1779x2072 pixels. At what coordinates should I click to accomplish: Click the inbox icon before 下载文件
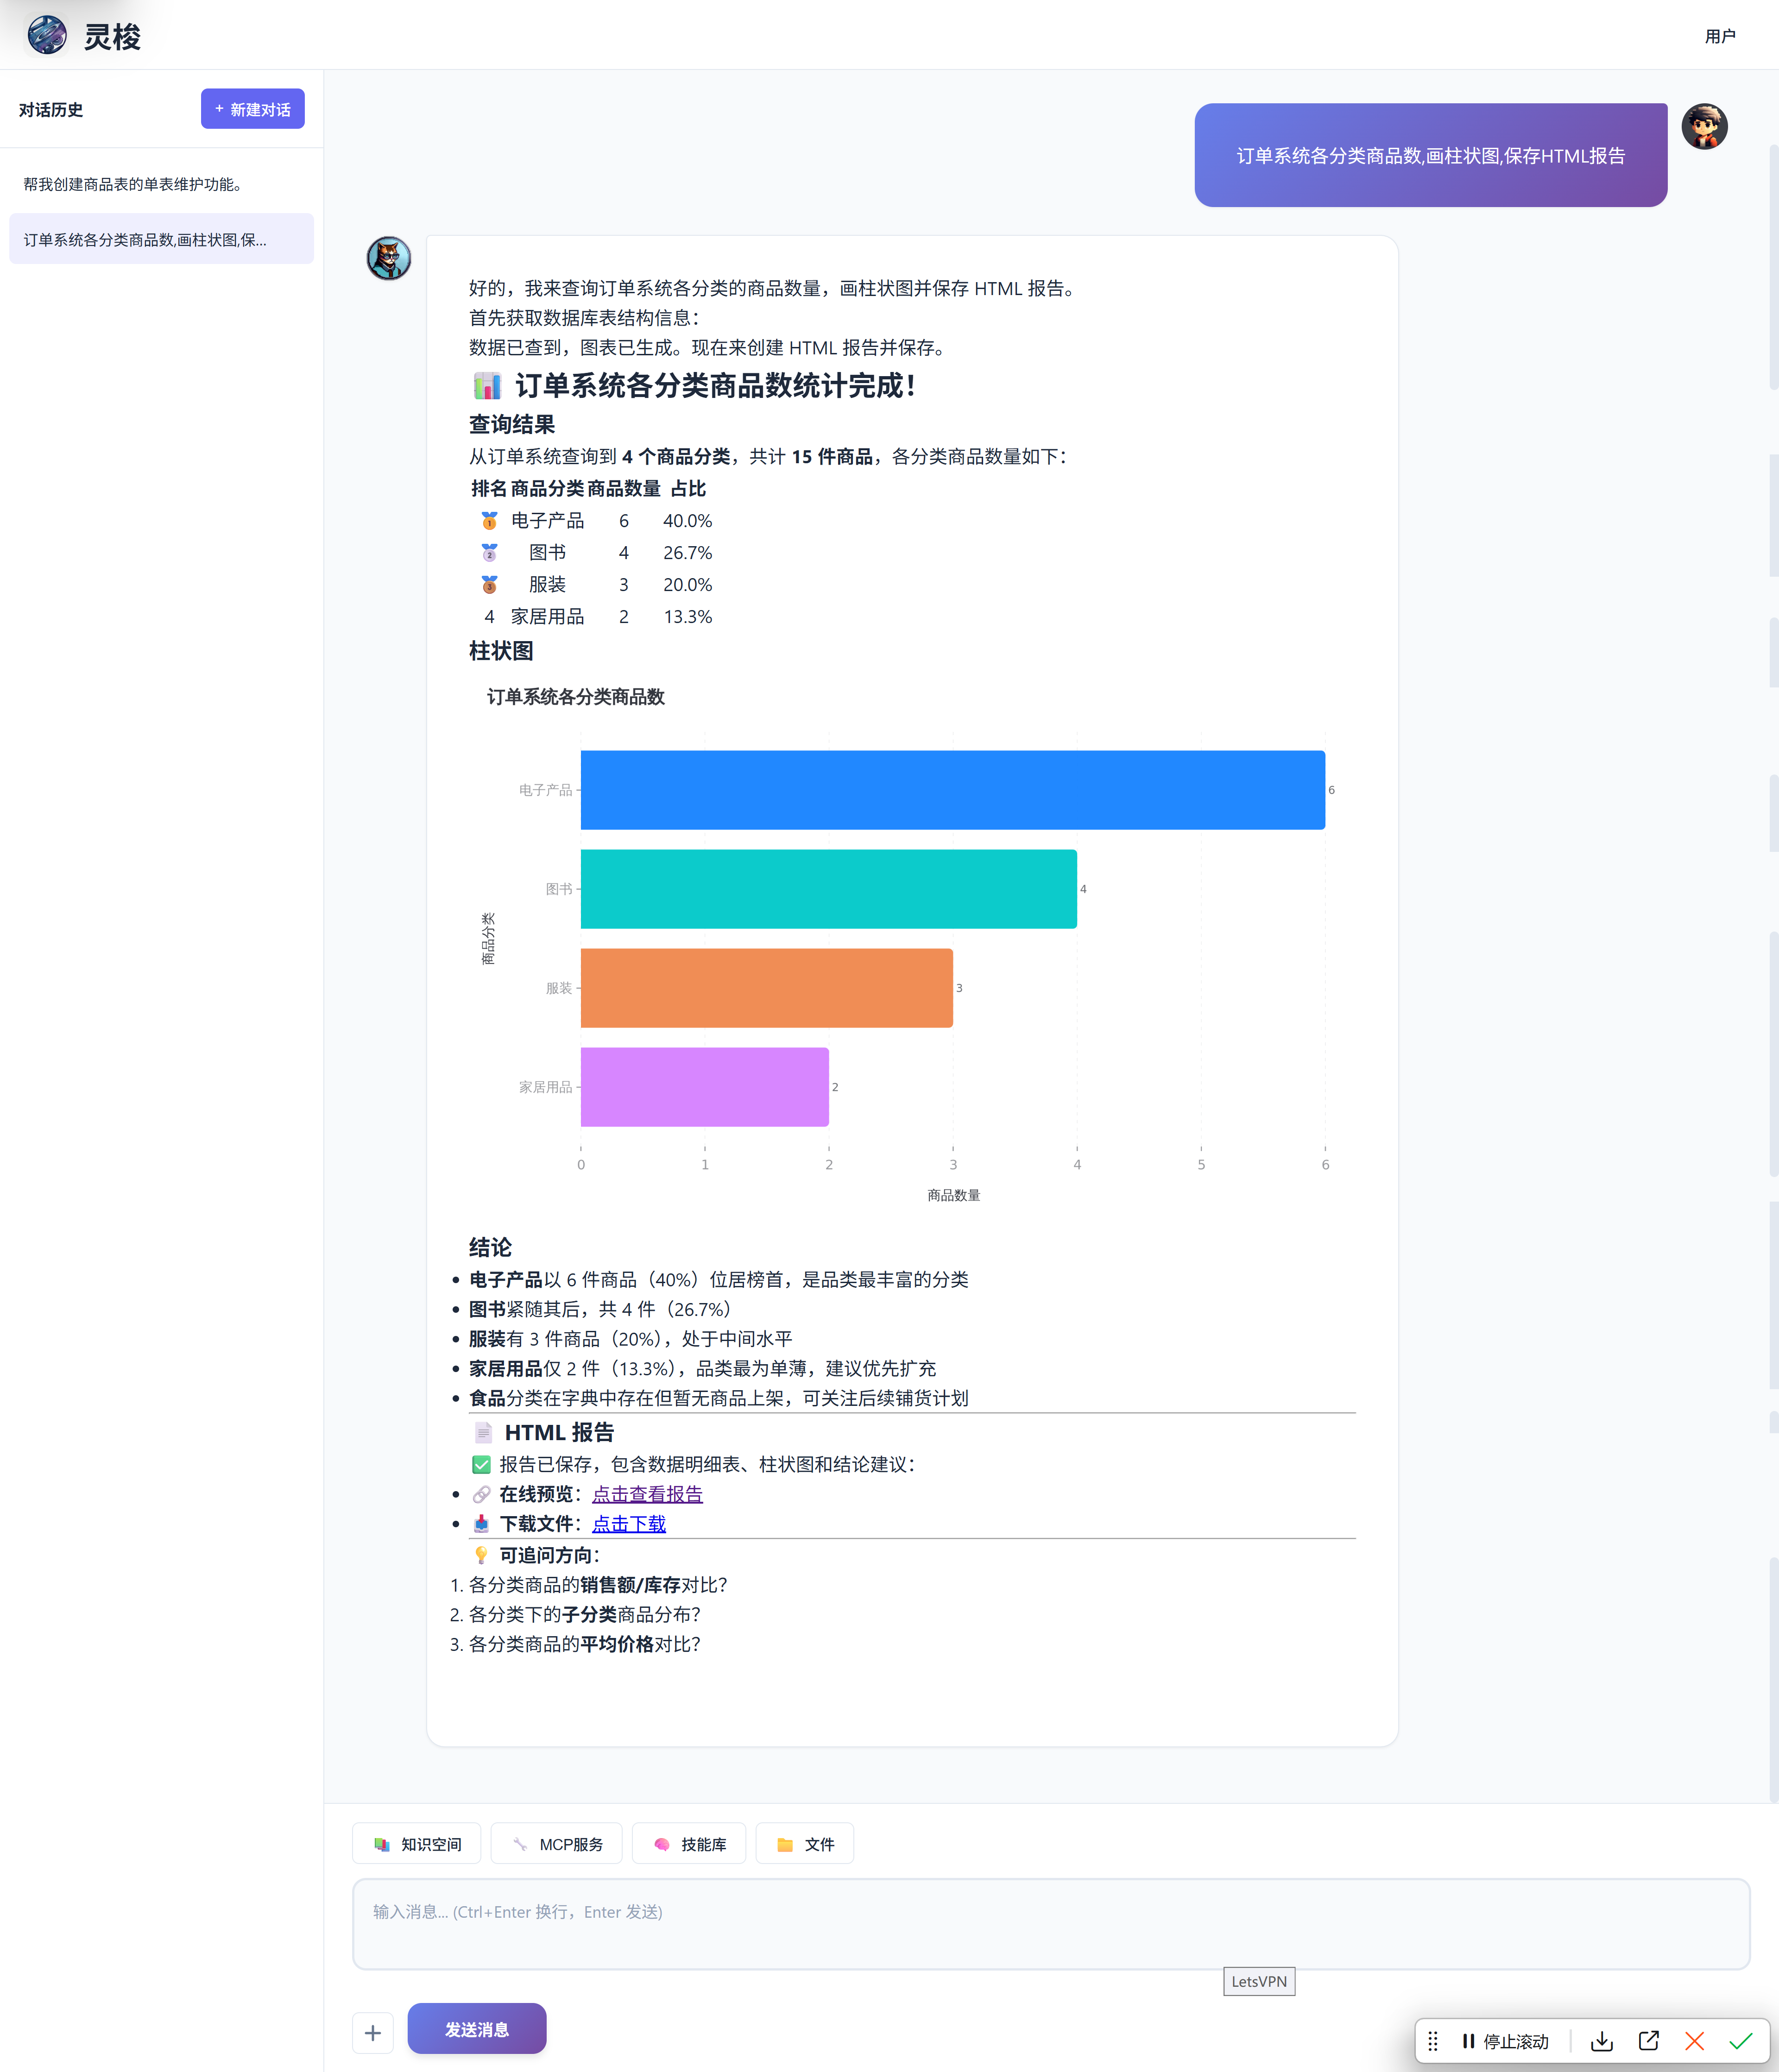pos(481,1524)
